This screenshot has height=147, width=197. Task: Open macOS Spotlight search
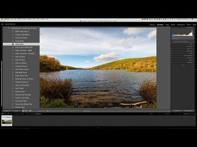click(x=190, y=19)
